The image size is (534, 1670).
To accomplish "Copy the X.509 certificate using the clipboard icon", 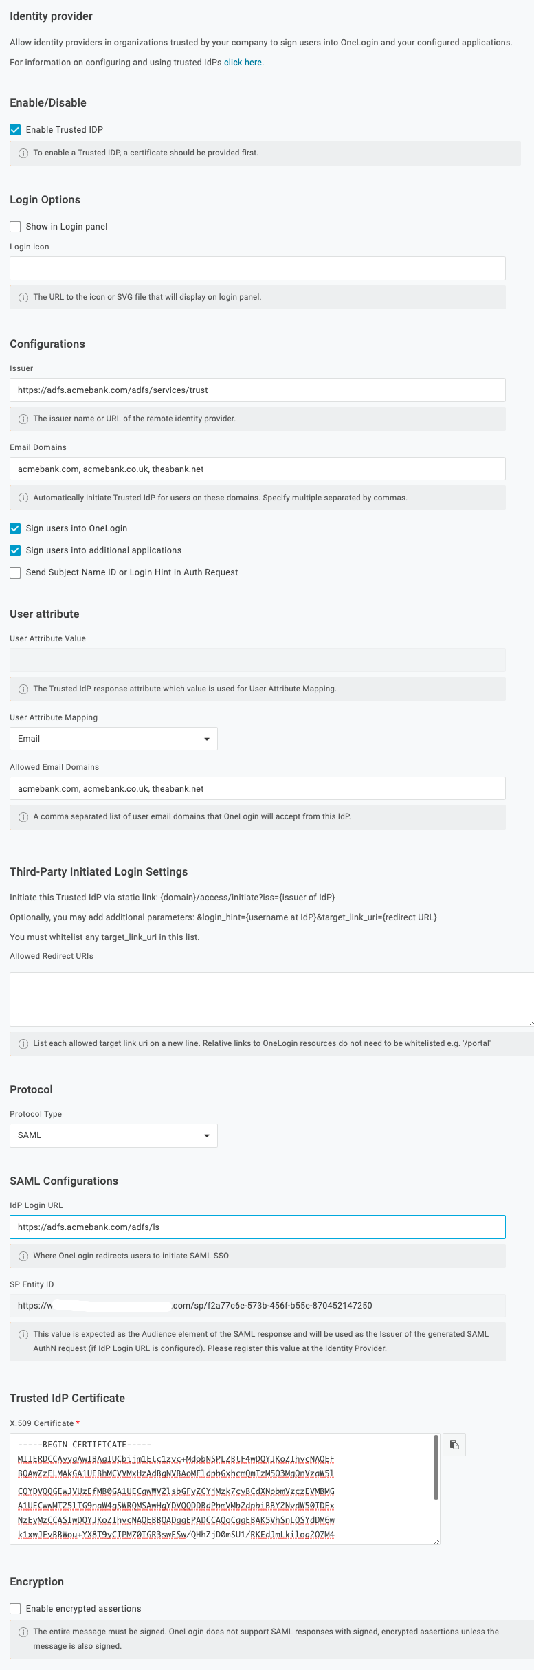I will point(454,1445).
